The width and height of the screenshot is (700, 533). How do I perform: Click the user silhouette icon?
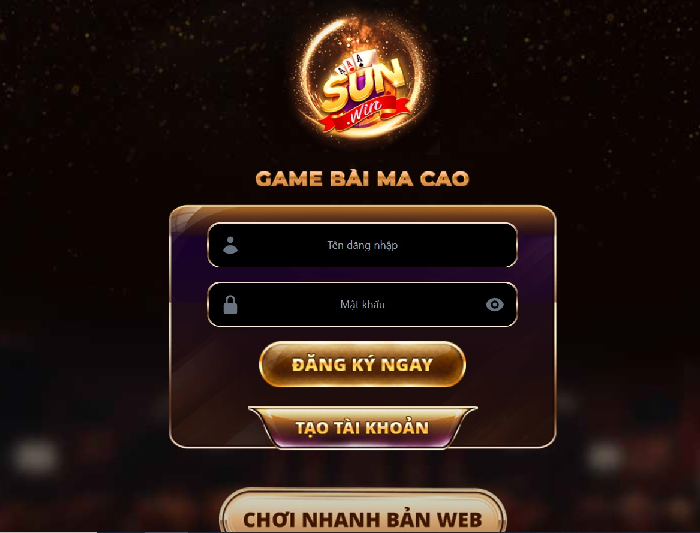230,245
